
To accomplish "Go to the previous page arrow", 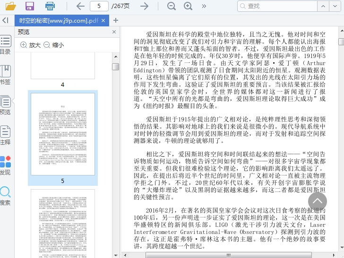I will (x=80, y=6).
